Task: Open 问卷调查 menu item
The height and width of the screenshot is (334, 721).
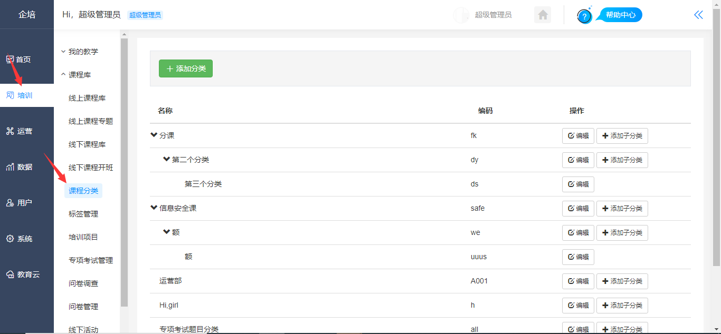Action: pos(83,283)
